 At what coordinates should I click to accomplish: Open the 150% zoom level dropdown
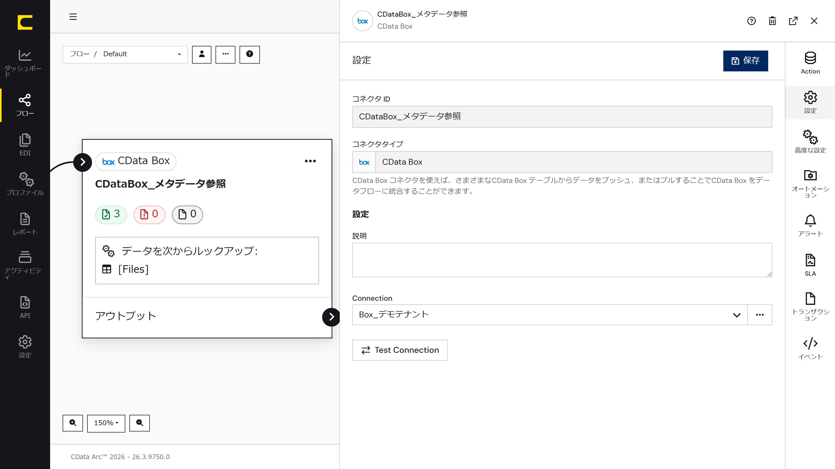pos(106,423)
